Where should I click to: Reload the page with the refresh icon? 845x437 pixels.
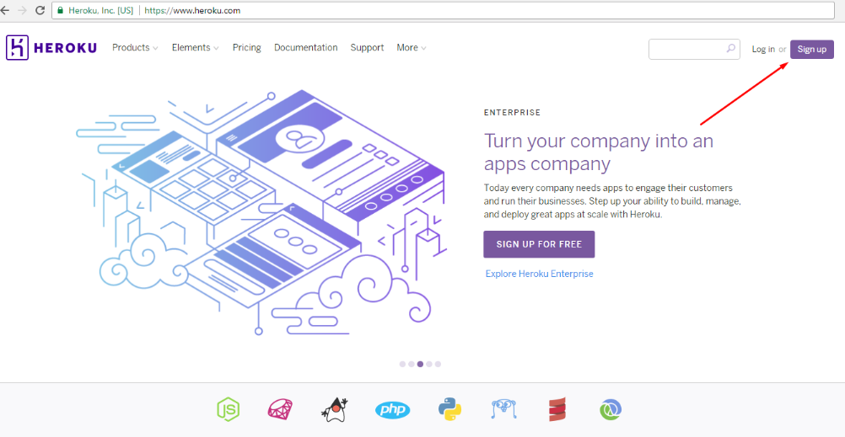(40, 10)
